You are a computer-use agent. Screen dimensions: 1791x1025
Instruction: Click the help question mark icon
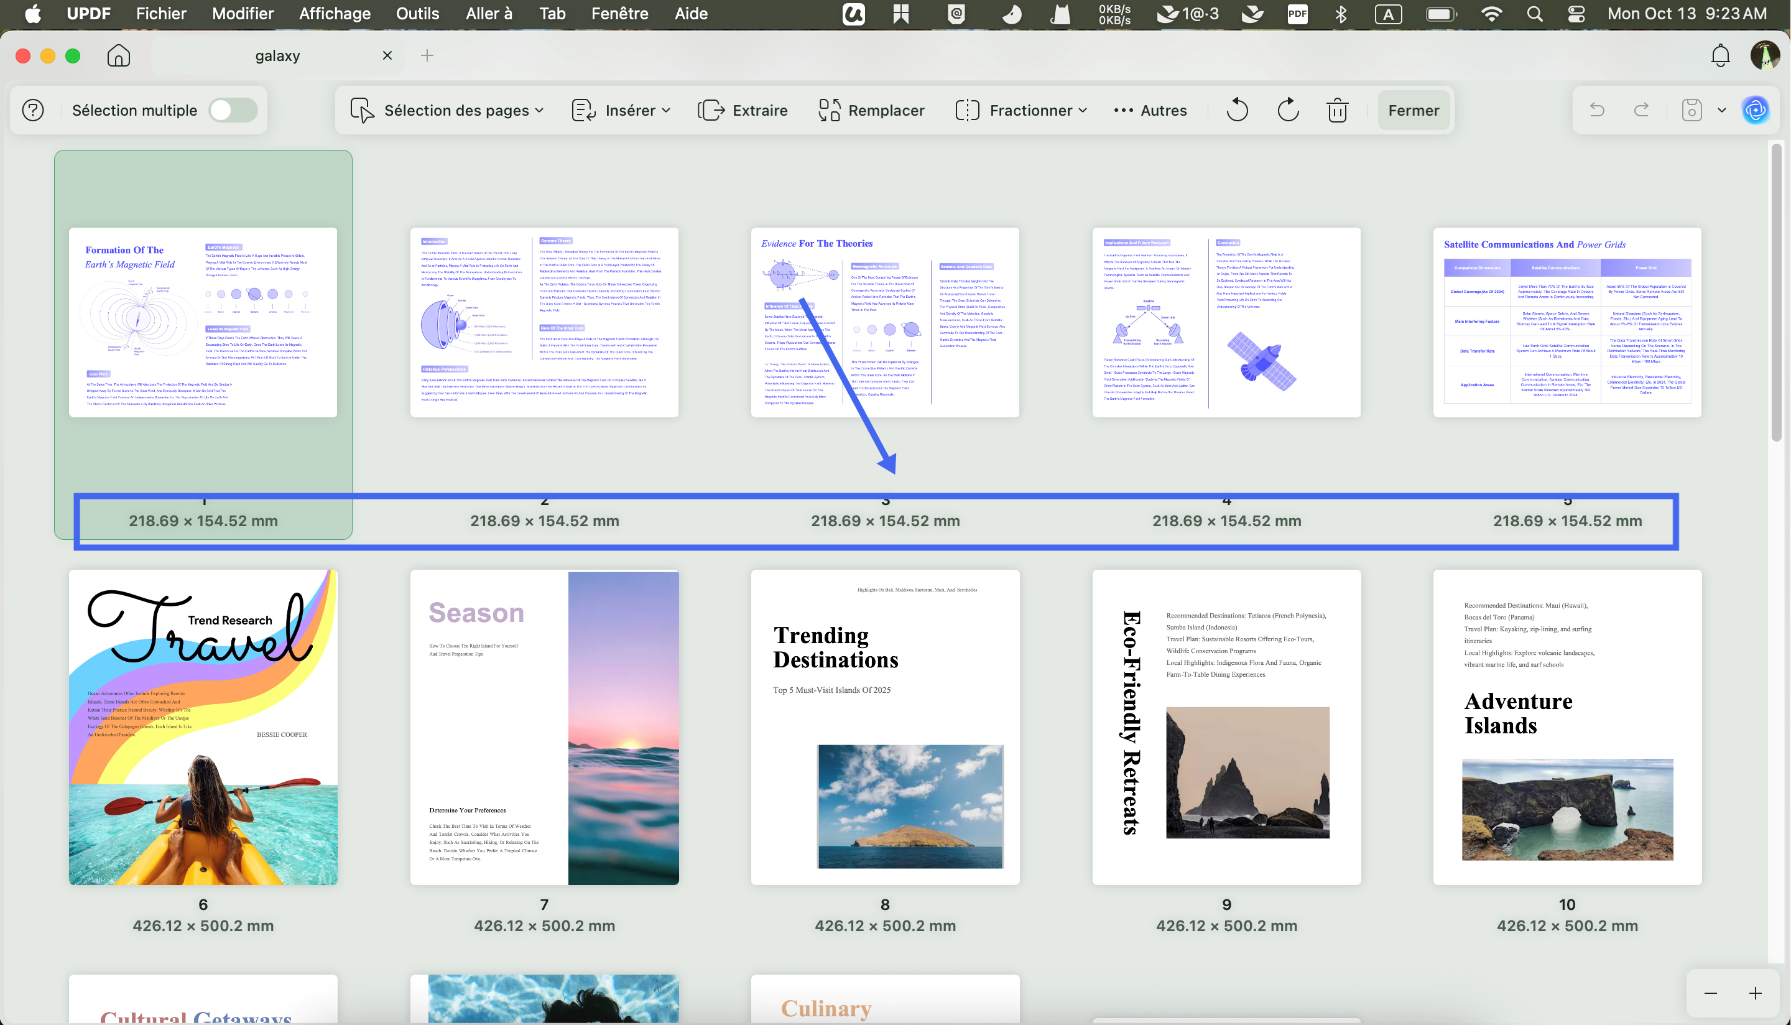(33, 111)
